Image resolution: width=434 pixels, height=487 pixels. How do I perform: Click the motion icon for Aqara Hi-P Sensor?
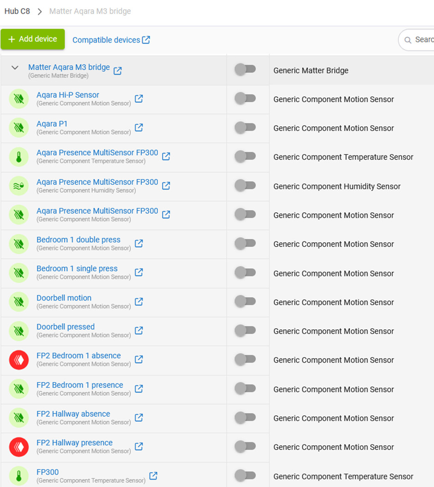pos(19,99)
